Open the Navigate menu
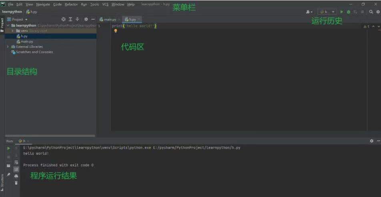The height and width of the screenshot is (197, 381). [43, 4]
